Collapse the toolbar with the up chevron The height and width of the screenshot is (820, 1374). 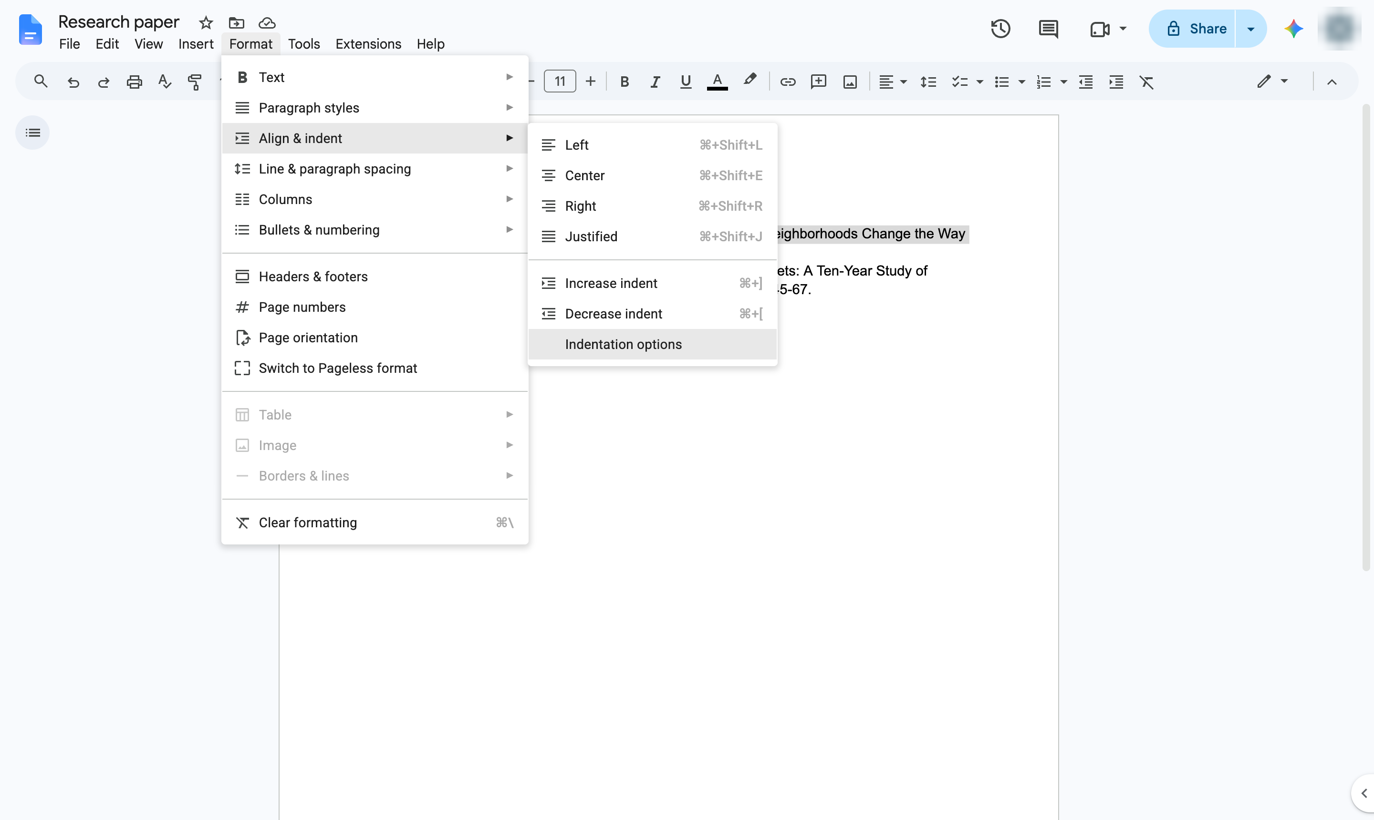(x=1332, y=82)
